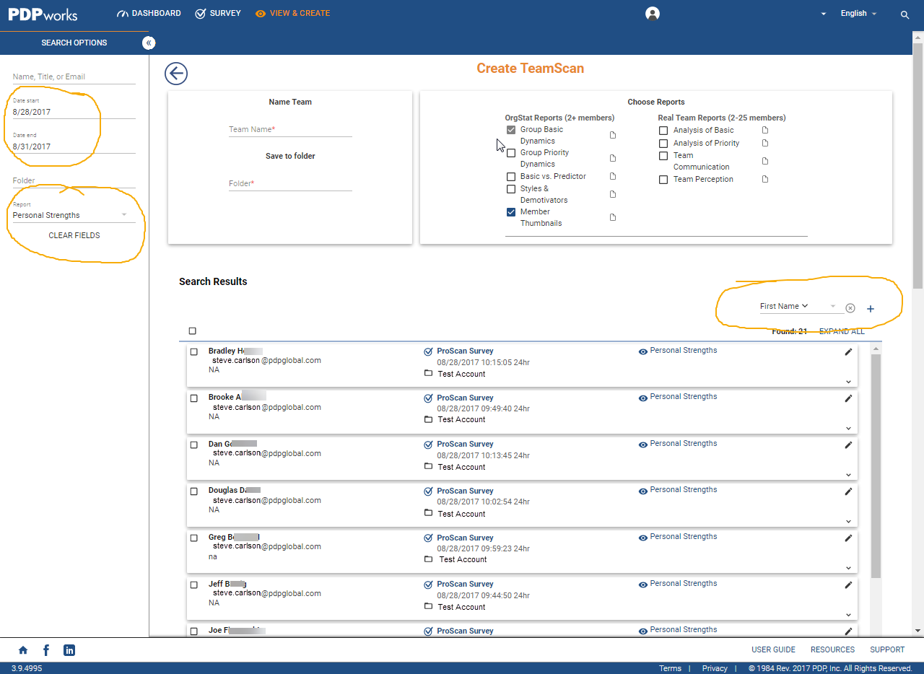
Task: Open the Support footer link
Action: click(887, 650)
